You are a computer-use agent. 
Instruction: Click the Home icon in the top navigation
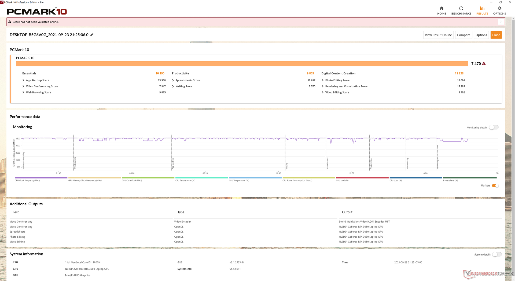click(442, 8)
